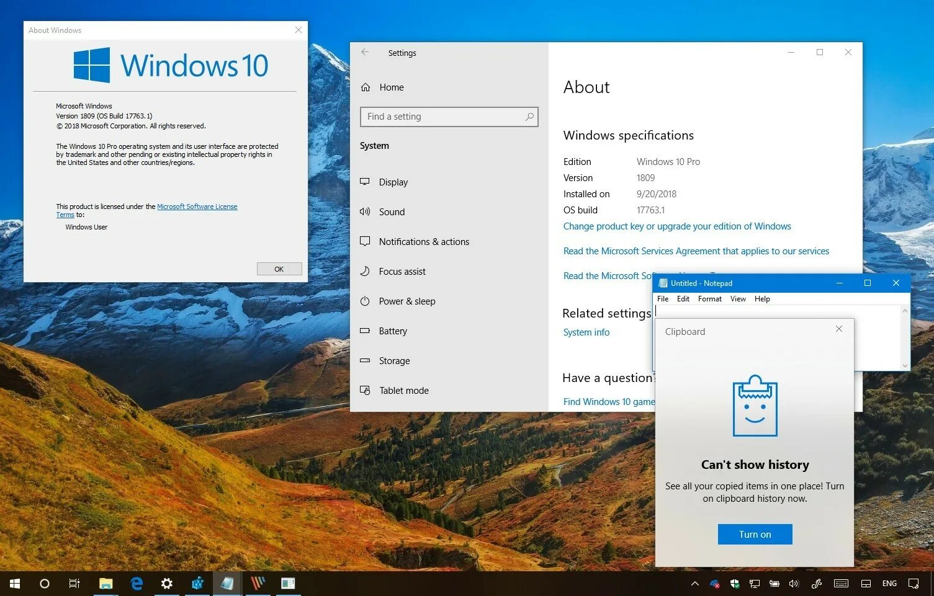Screen dimensions: 934x596
Task: Open Notifications & actions settings
Action: tap(424, 241)
